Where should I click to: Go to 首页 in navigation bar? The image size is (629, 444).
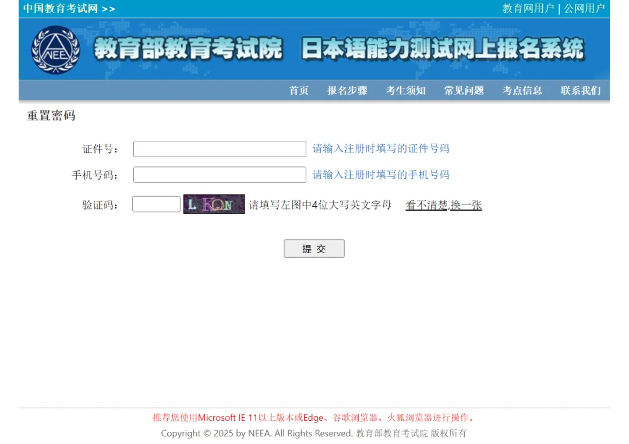point(299,91)
